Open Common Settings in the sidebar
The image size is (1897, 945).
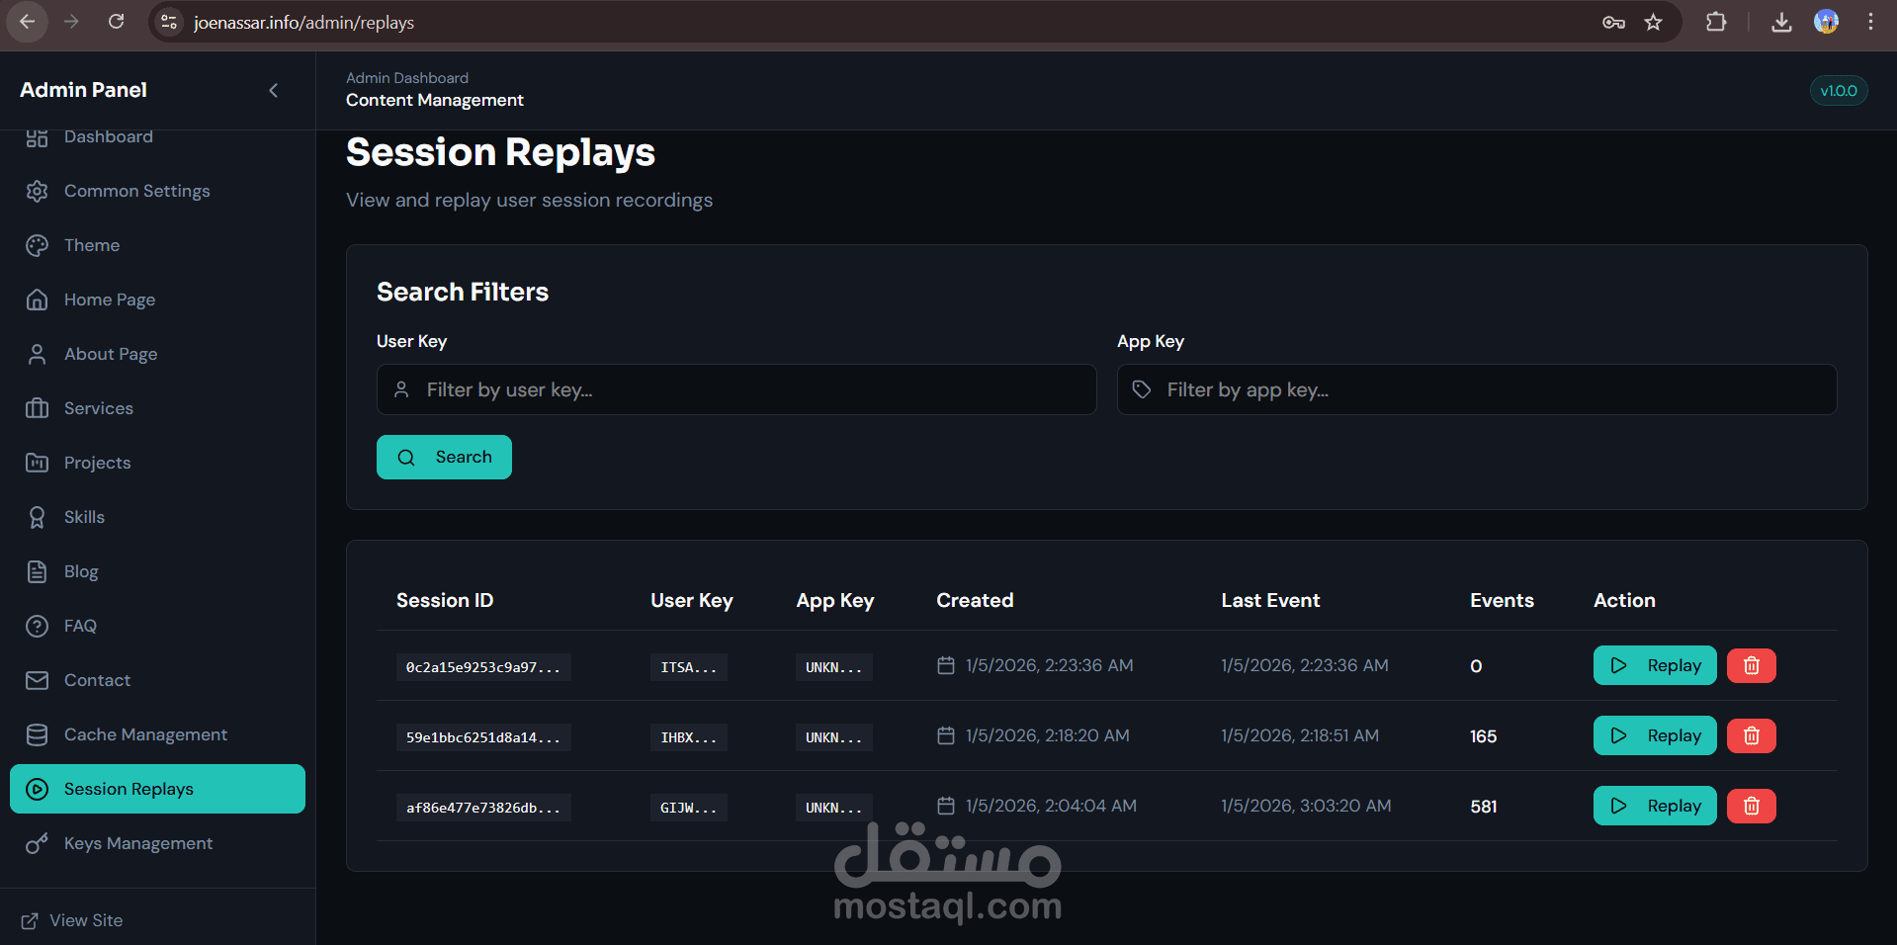coord(157,191)
